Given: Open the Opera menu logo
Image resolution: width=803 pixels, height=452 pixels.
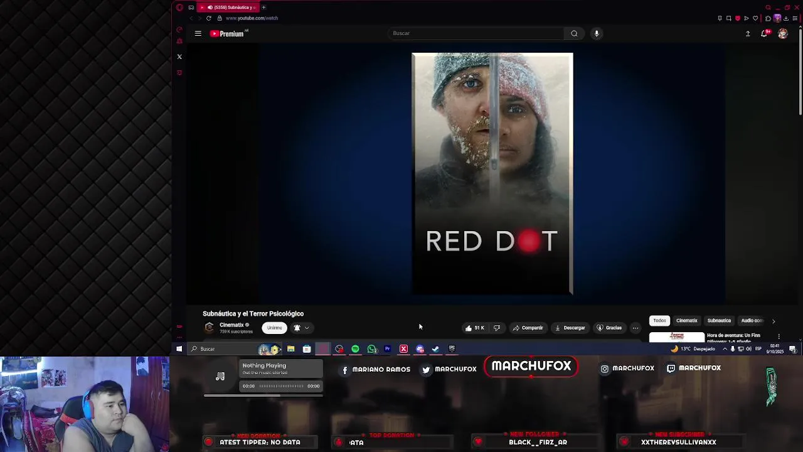Looking at the screenshot, I should pyautogui.click(x=179, y=8).
